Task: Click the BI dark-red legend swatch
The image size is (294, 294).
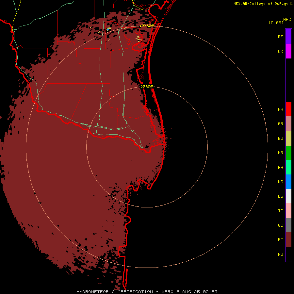Action: pos(288,240)
